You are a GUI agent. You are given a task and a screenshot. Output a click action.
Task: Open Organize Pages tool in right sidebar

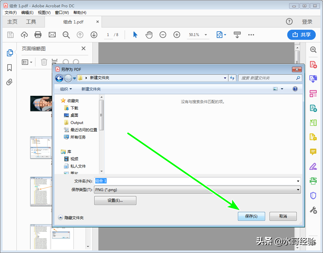click(x=313, y=123)
